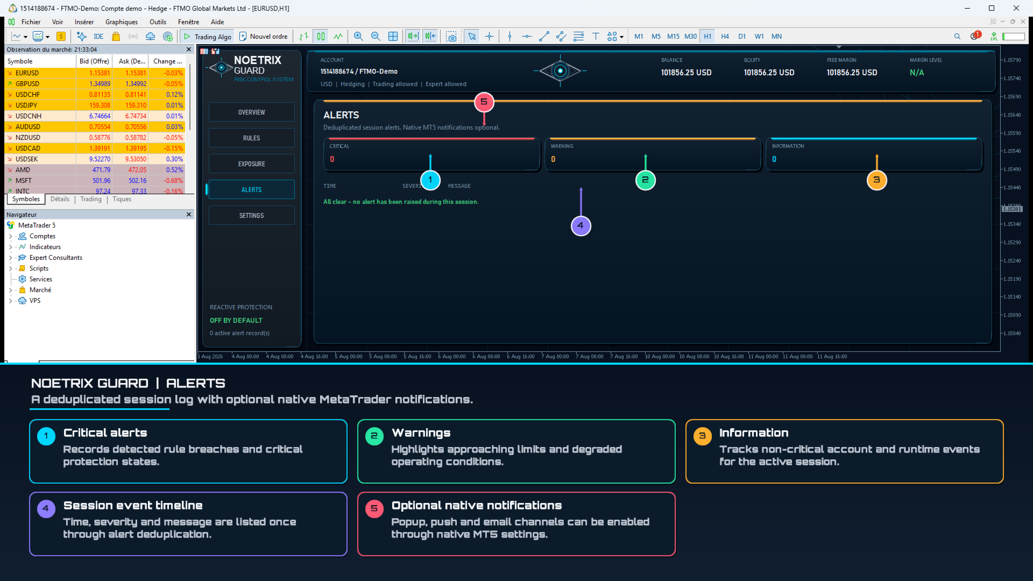This screenshot has height=581, width=1033.
Task: Switch timeframe to D1
Action: 742,37
